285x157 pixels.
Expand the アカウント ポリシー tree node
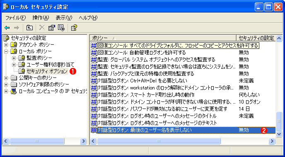(6, 44)
